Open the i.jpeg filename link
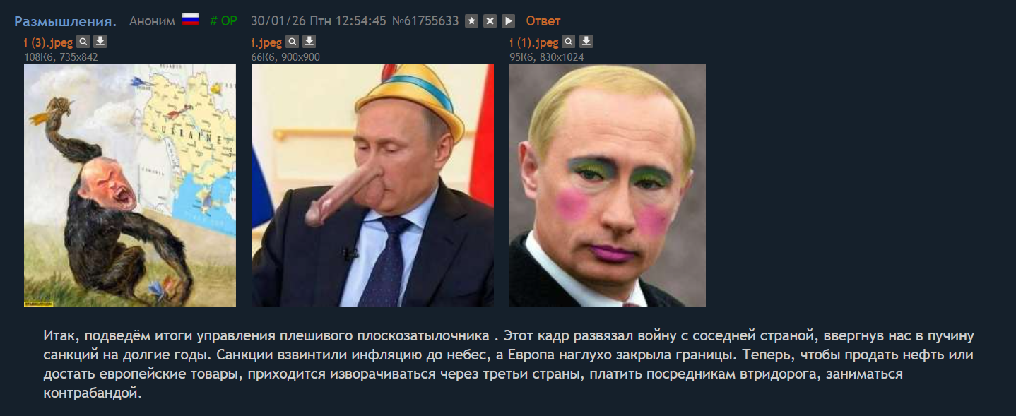The image size is (1016, 416). click(267, 42)
